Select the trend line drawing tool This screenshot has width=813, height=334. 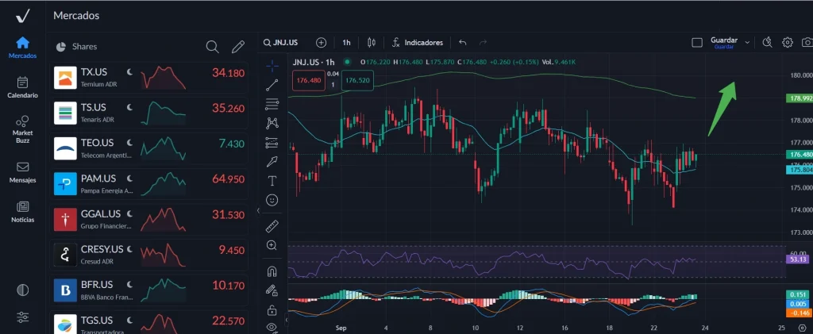point(272,83)
